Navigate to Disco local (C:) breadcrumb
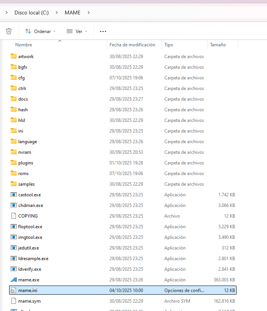Viewport: 267px width, 311px height. click(32, 13)
